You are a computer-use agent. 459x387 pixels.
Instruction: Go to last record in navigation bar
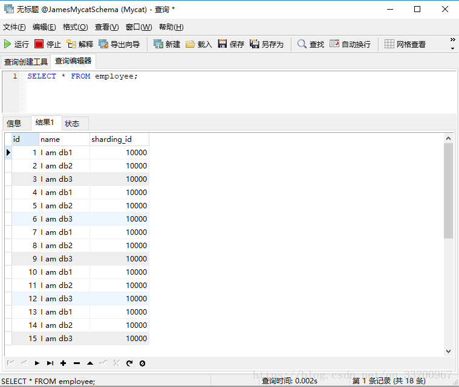(x=50, y=363)
